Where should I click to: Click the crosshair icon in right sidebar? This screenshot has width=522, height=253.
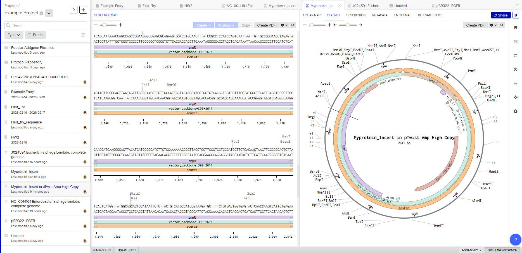click(x=516, y=97)
